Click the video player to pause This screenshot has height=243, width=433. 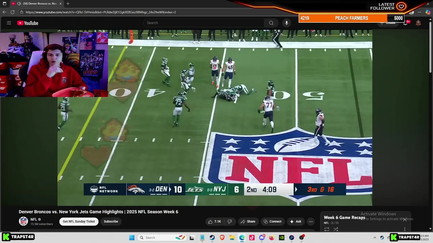(x=215, y=117)
